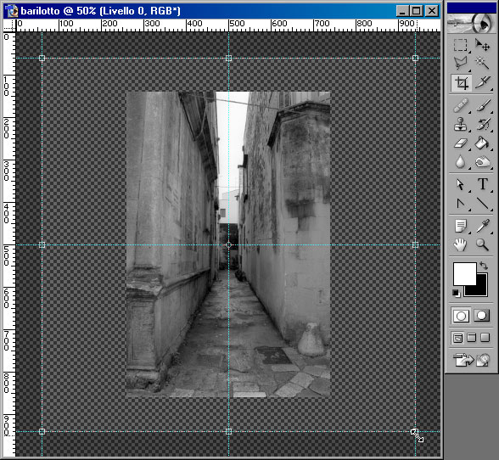Viewport: 499px width, 460px height.
Task: Enable Quick Mask mode
Action: [x=481, y=316]
